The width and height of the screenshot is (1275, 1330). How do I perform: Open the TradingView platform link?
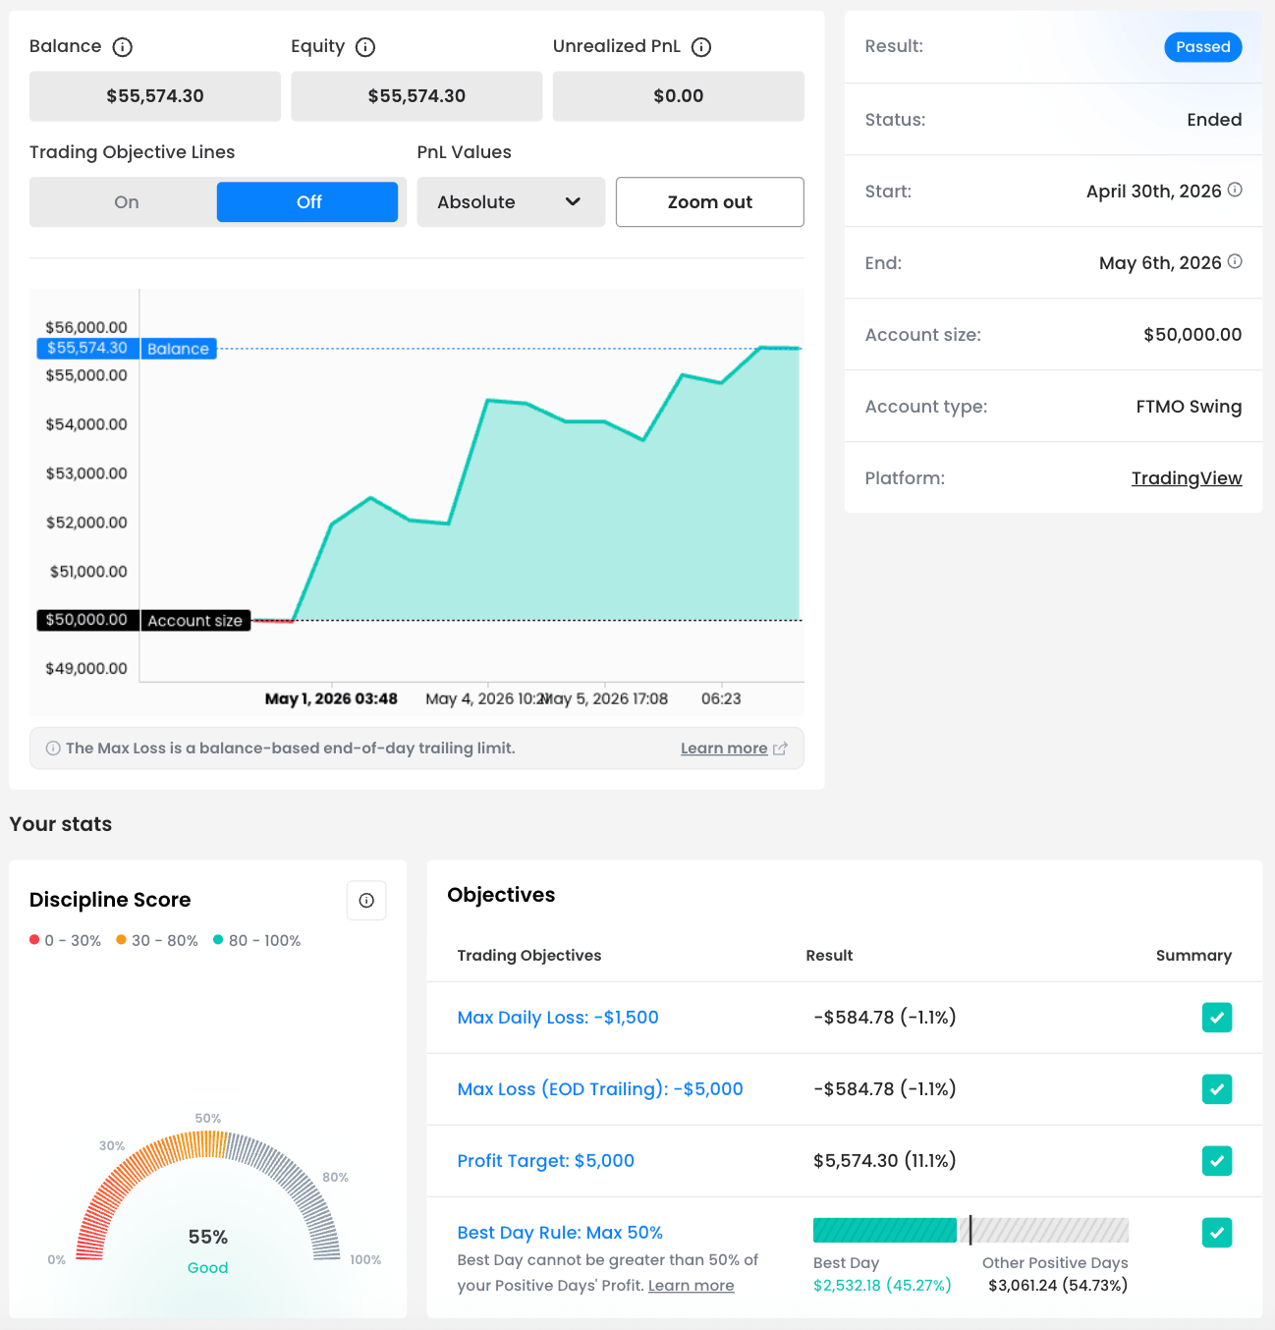tap(1187, 478)
